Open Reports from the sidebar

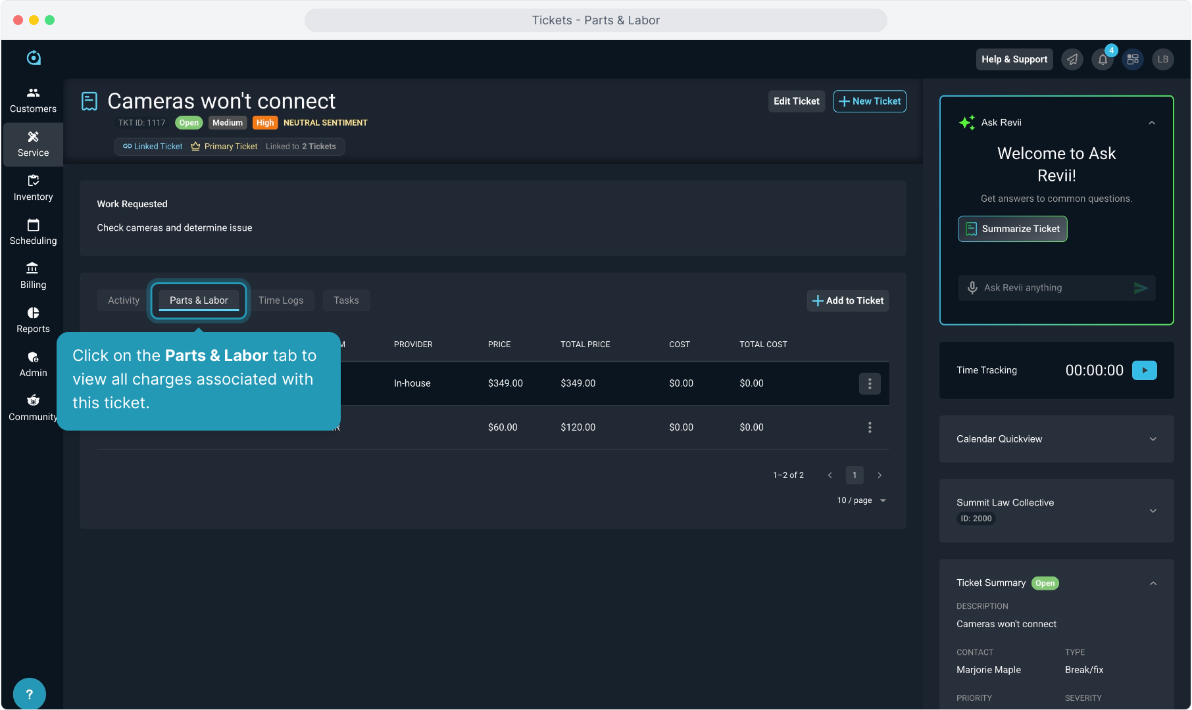point(33,320)
